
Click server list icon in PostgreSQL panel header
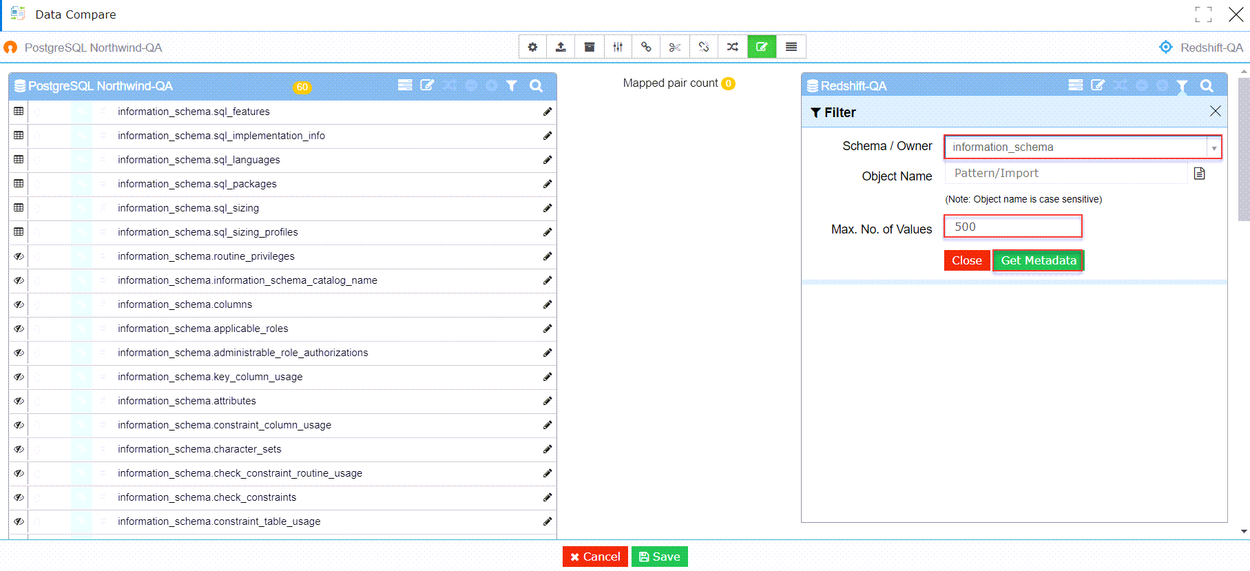tap(405, 85)
